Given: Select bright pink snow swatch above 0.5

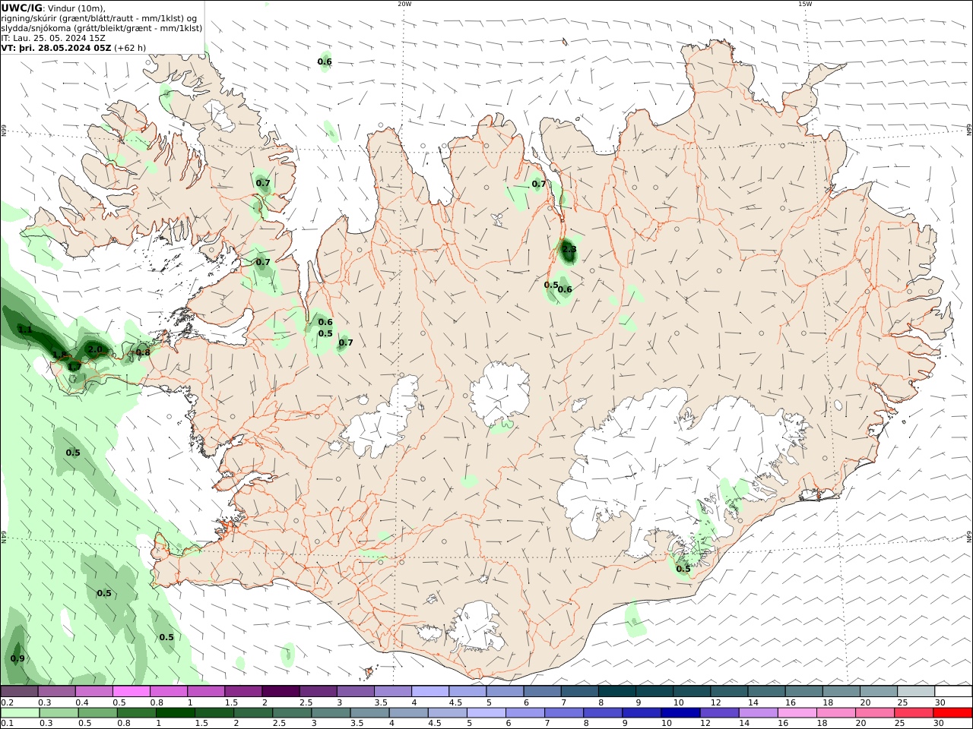Looking at the screenshot, I should [132, 691].
